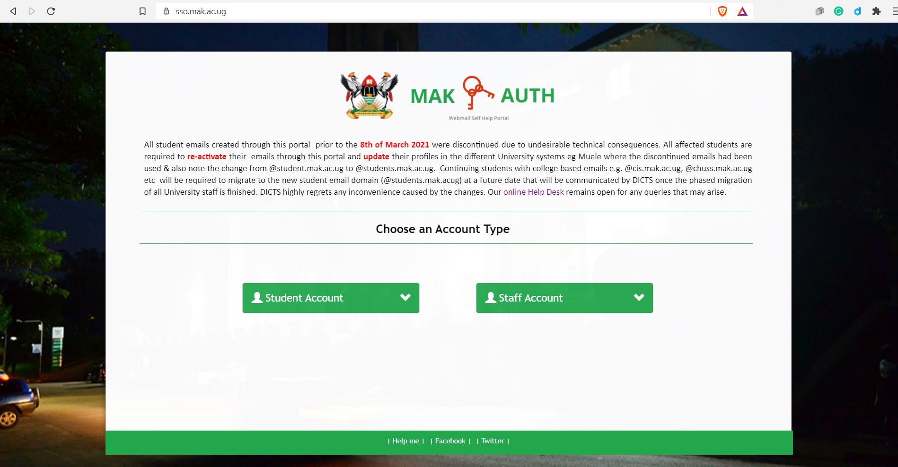The height and width of the screenshot is (467, 898).
Task: Click the grey documents extension icon
Action: [819, 11]
